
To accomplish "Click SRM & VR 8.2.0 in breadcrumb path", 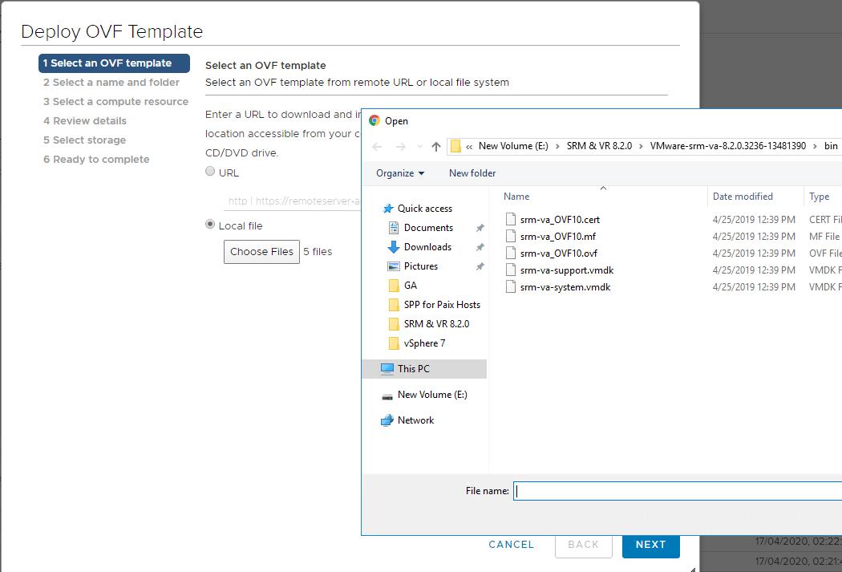I will click(x=599, y=146).
